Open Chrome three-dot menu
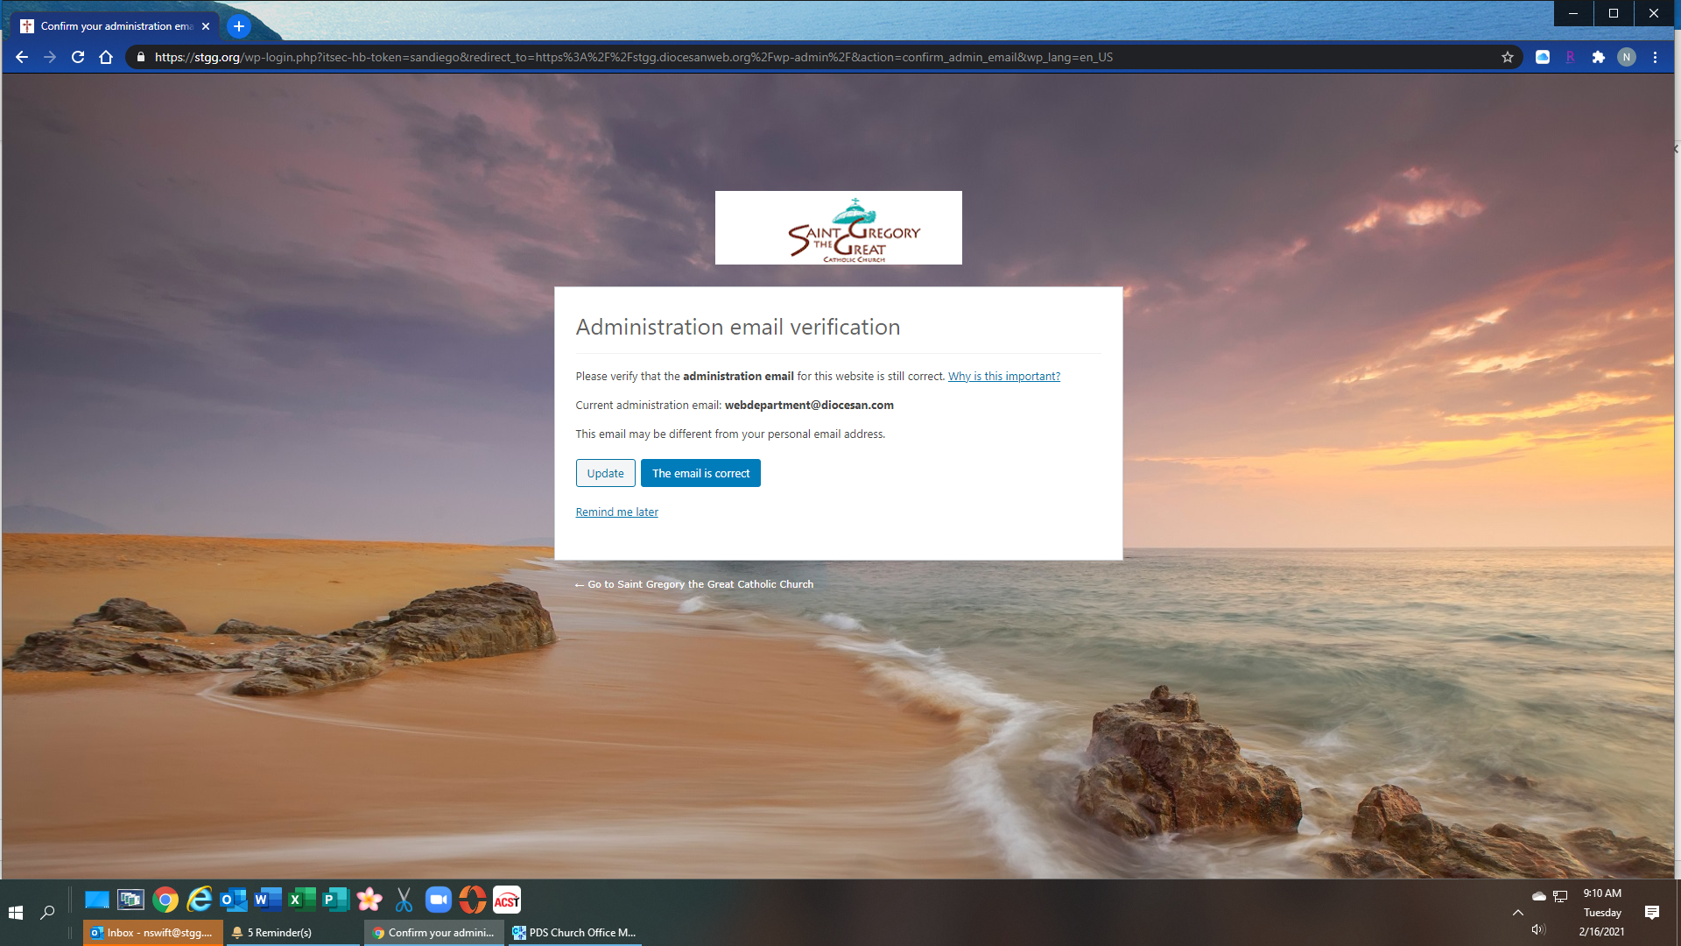This screenshot has width=1681, height=946. coord(1655,57)
